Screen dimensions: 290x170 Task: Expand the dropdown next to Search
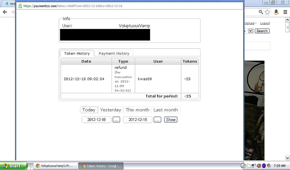coord(251,31)
